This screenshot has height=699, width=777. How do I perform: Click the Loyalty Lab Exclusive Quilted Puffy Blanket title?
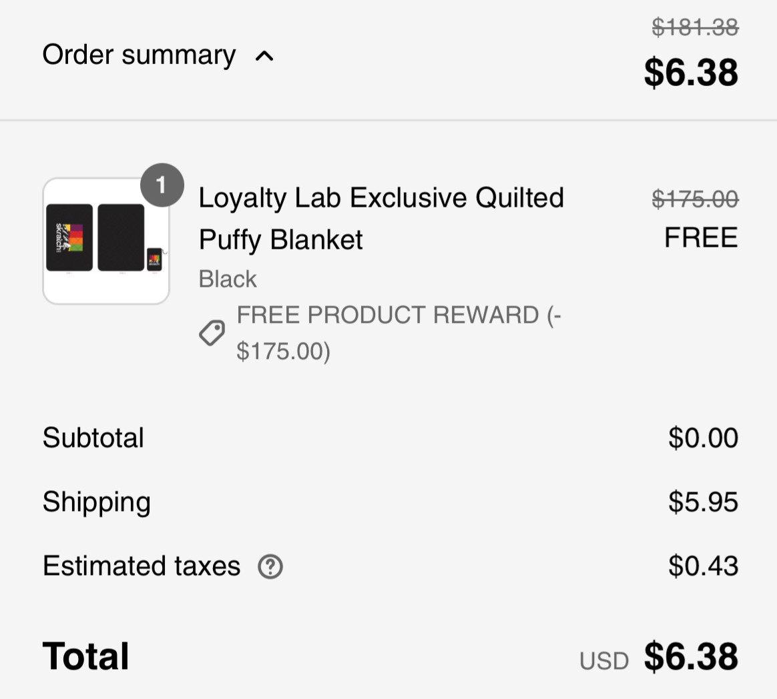coord(381,218)
